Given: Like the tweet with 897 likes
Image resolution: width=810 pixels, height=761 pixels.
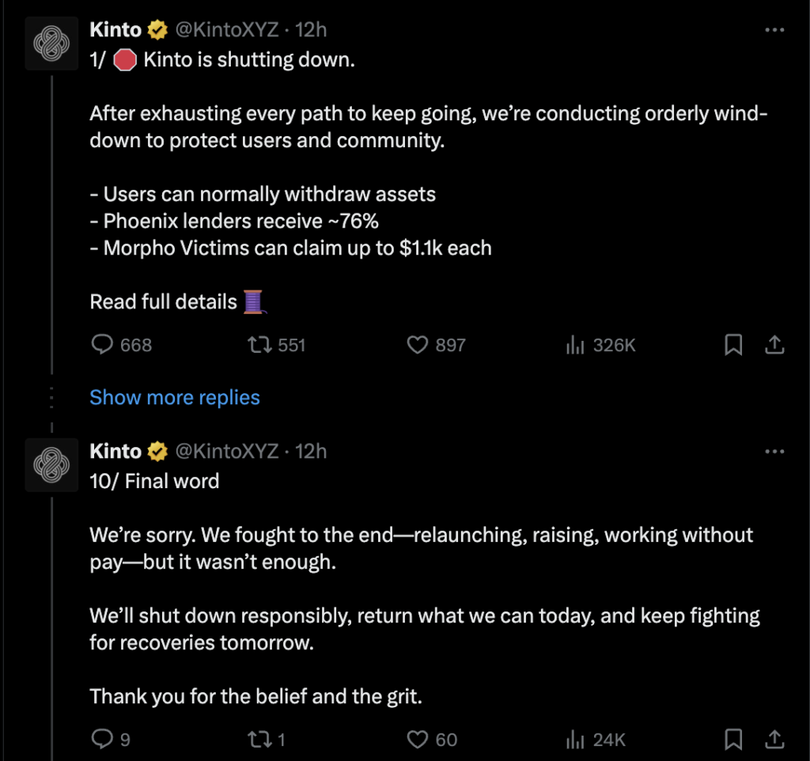Looking at the screenshot, I should (417, 345).
